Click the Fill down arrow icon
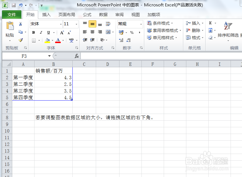 point(210,30)
